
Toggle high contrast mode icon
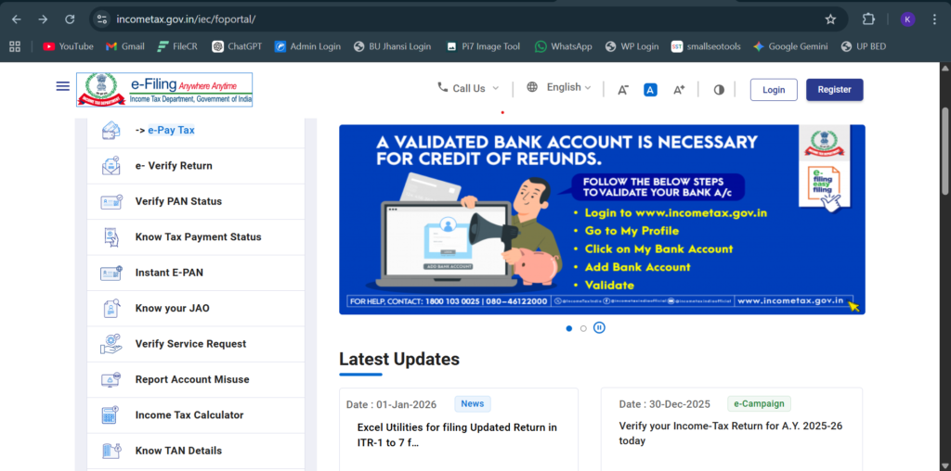pyautogui.click(x=719, y=90)
